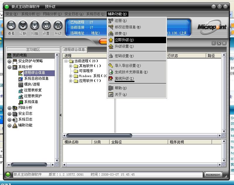The width and height of the screenshot is (234, 185).
Task: Open the 网络分析(S) menu
Action: click(x=52, y=14)
